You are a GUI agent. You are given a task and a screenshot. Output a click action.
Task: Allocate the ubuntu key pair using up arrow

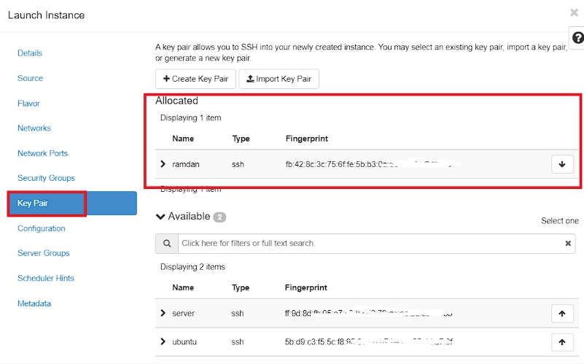562,342
